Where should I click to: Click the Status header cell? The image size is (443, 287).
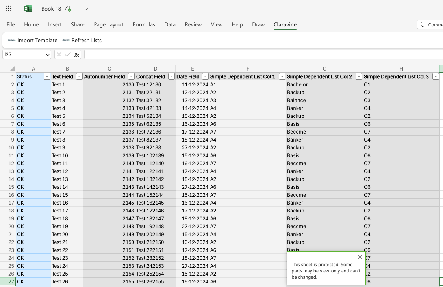pyautogui.click(x=33, y=76)
